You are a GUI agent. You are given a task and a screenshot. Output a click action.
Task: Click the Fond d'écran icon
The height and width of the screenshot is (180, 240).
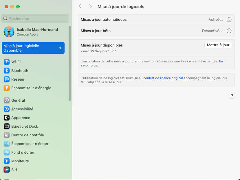click(7, 153)
